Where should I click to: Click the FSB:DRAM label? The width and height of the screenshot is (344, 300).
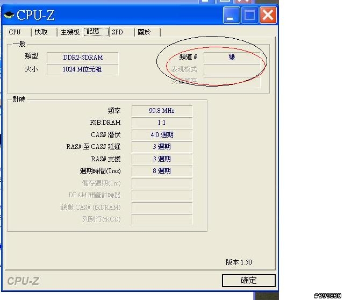(x=105, y=123)
